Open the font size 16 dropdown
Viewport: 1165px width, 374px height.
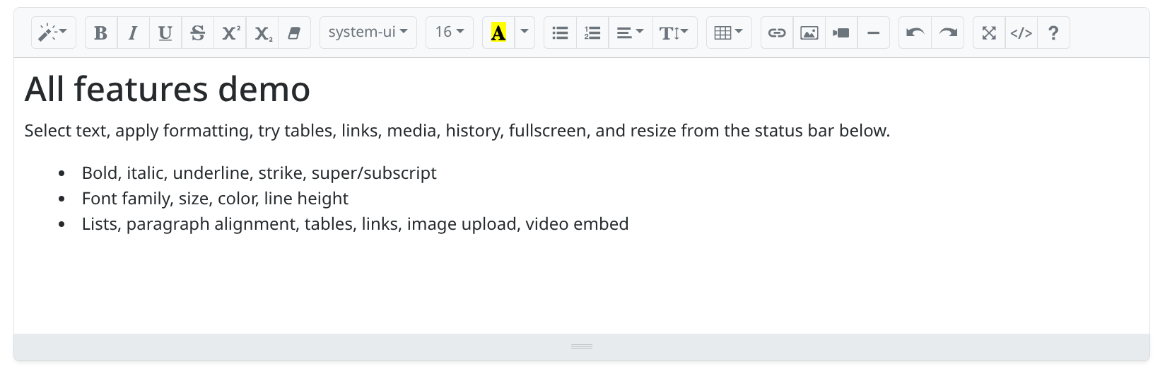tap(450, 33)
